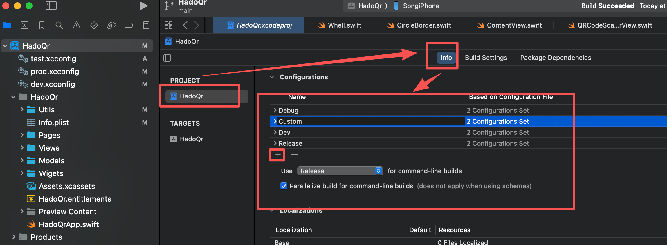Expand the Products folder
This screenshot has width=667, height=245.
coord(13,237)
